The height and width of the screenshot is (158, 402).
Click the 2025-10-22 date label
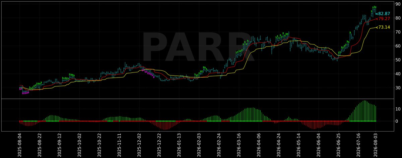99,145
